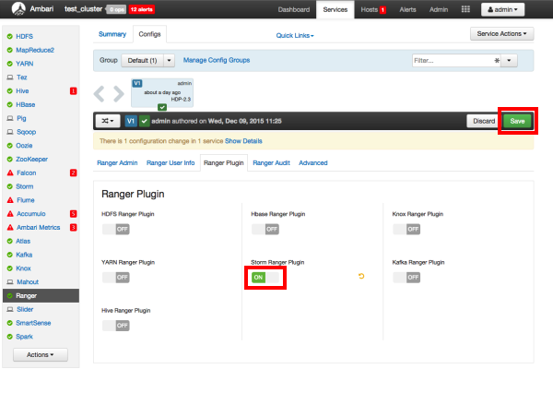Click Hive alert badge showing 1
553x393 pixels.
tap(74, 91)
